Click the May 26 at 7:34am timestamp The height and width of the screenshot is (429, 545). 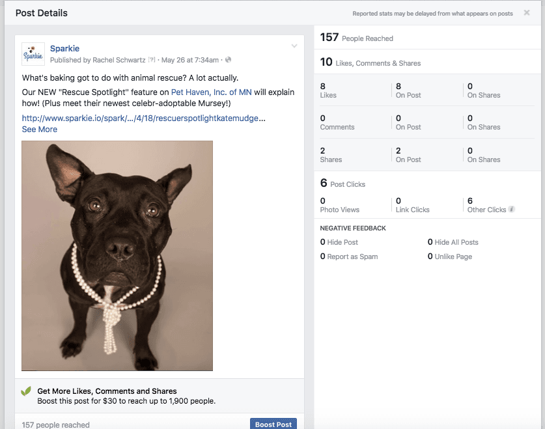(x=189, y=61)
